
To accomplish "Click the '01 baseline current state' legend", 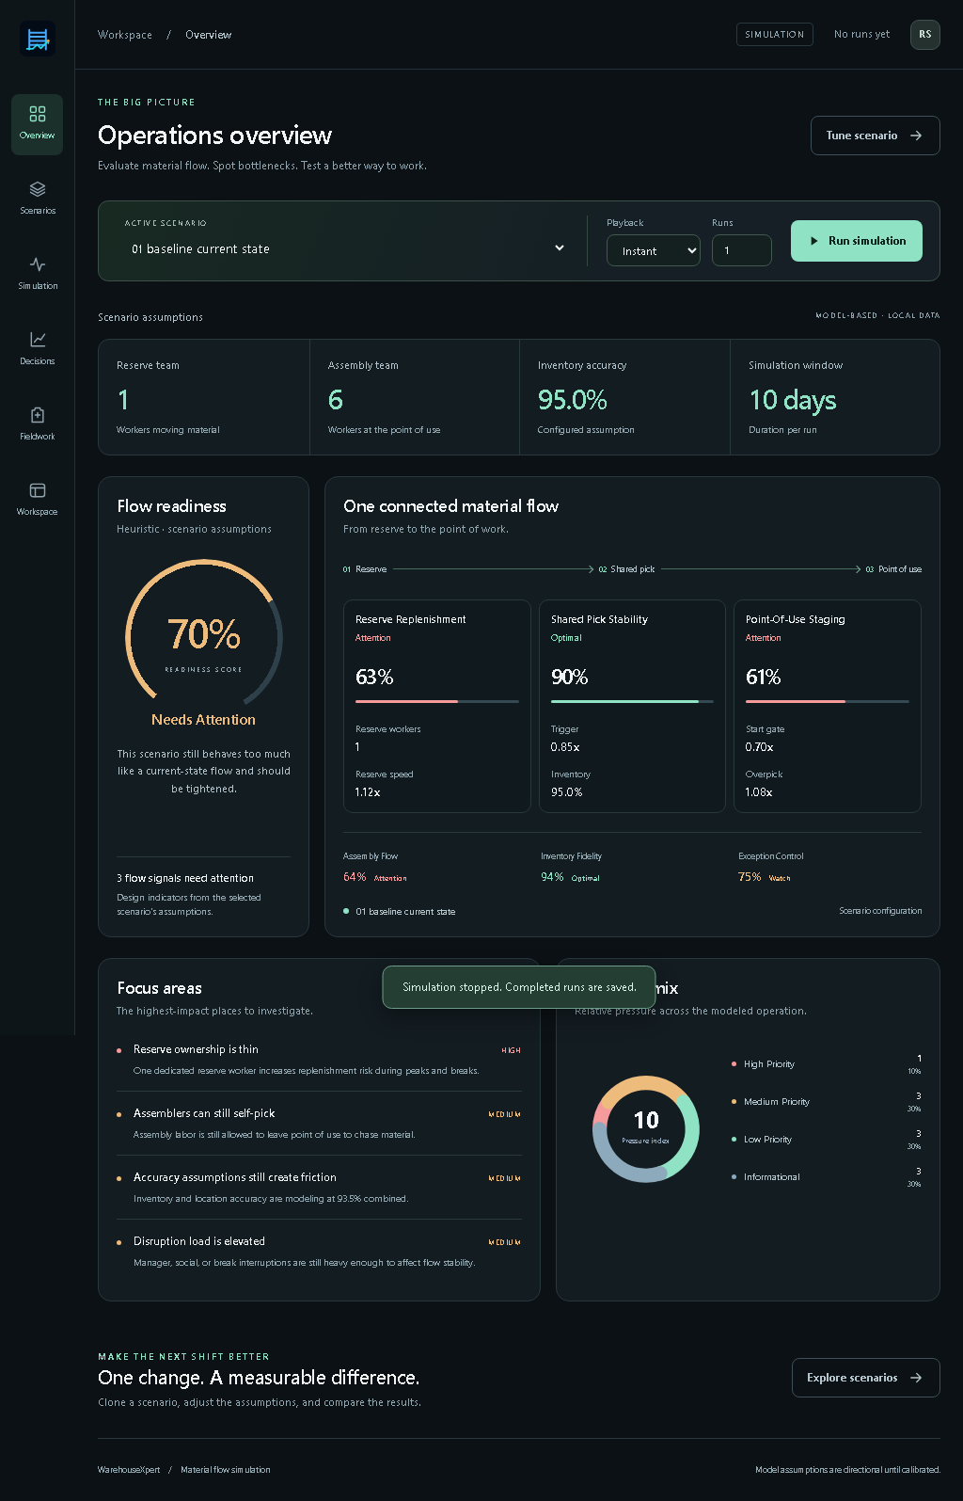I will pyautogui.click(x=400, y=911).
